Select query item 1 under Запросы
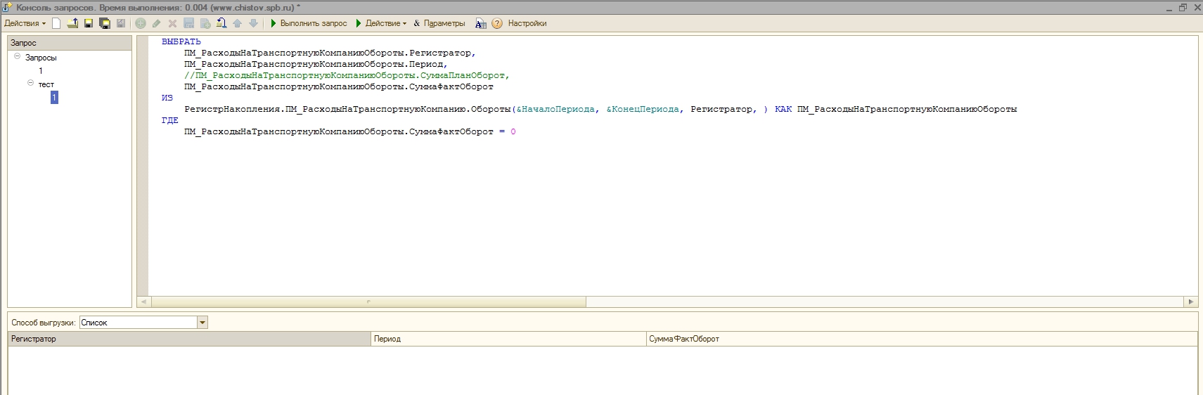The height and width of the screenshot is (395, 1203). pos(41,70)
